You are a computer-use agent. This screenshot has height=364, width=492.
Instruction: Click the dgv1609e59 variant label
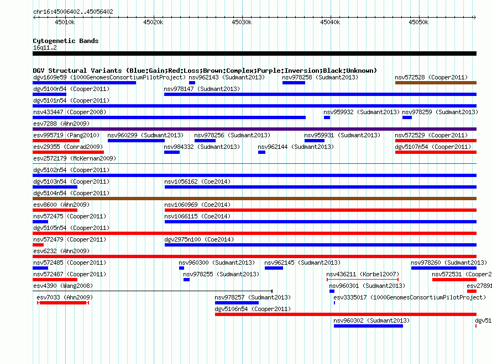pos(109,77)
